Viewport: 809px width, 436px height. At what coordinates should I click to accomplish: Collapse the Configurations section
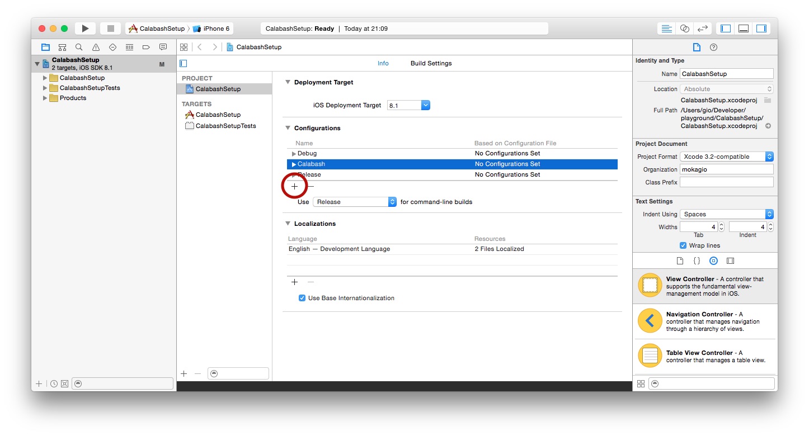(288, 128)
